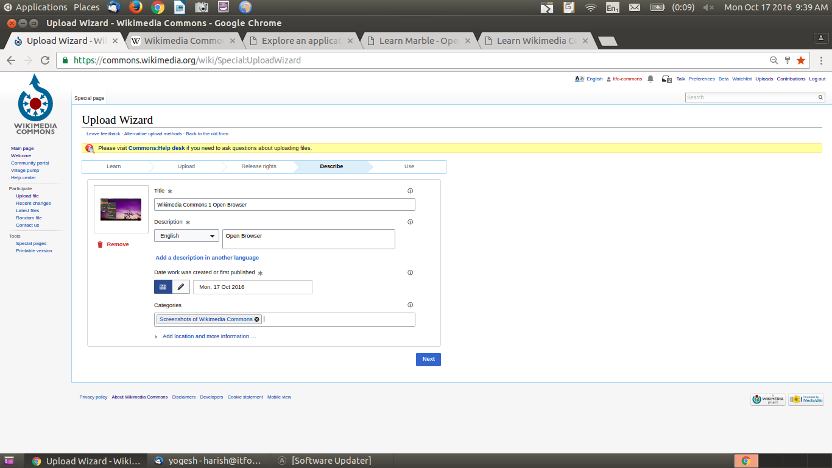This screenshot has width=832, height=468.
Task: Open Preferences link in user toolbar
Action: point(702,79)
